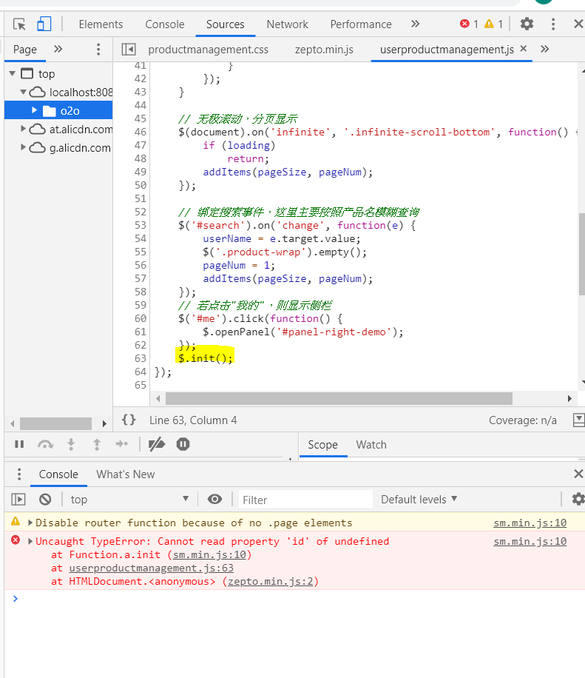The height and width of the screenshot is (678, 585).
Task: Click the pretty print braces icon
Action: pyautogui.click(x=129, y=420)
